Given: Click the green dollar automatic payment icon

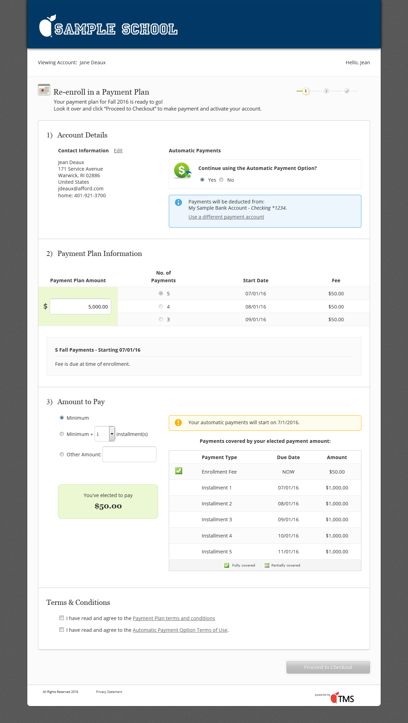Looking at the screenshot, I should (x=182, y=171).
